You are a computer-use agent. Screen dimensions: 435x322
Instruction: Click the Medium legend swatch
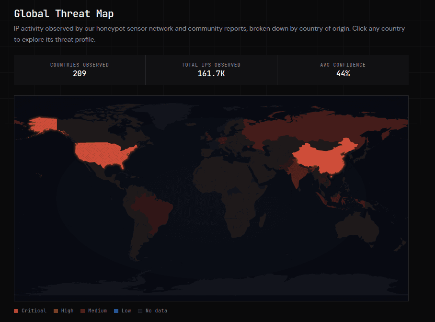(83, 311)
